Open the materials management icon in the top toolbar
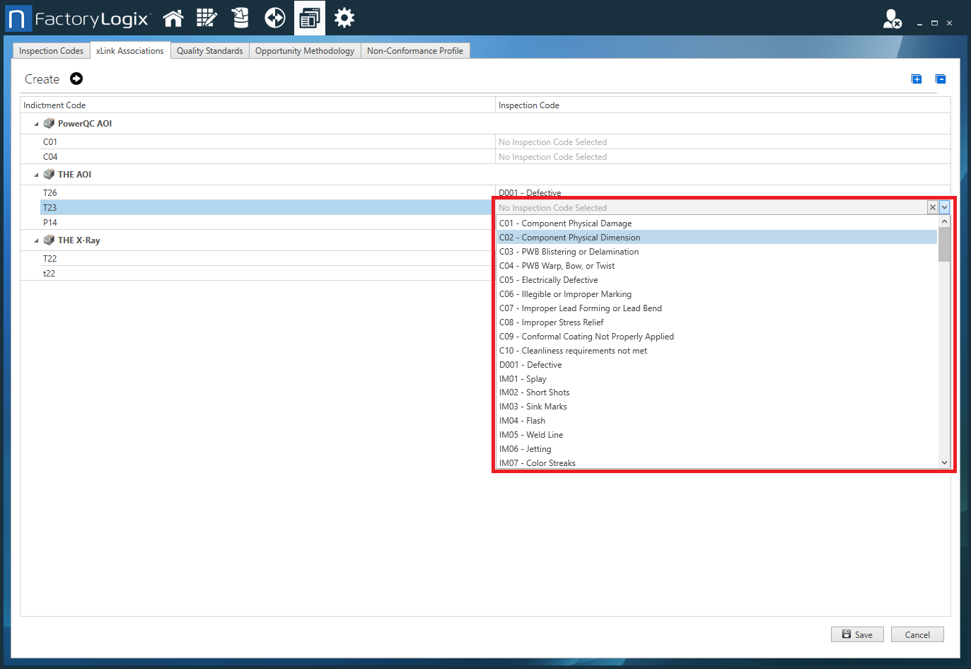 coord(240,18)
